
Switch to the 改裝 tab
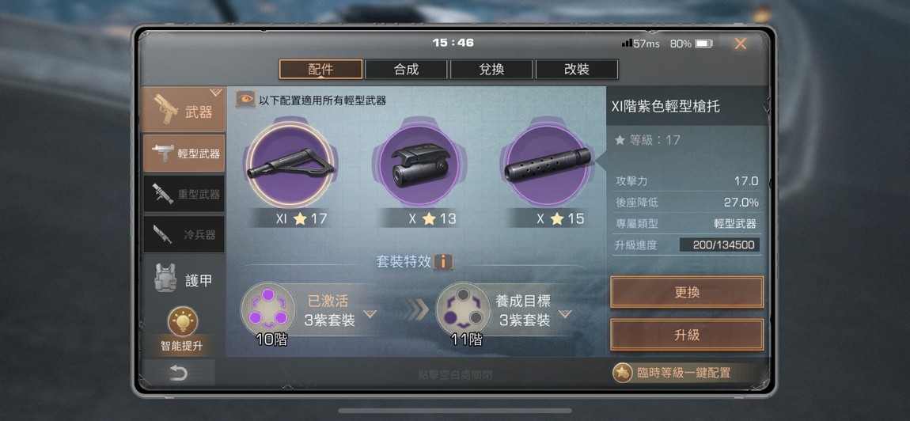click(577, 70)
